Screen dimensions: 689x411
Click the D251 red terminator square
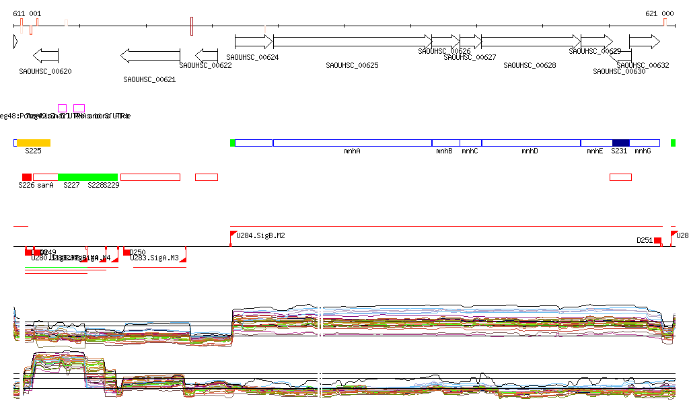(658, 240)
